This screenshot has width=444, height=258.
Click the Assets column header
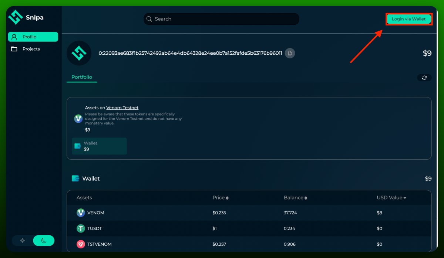tap(84, 198)
